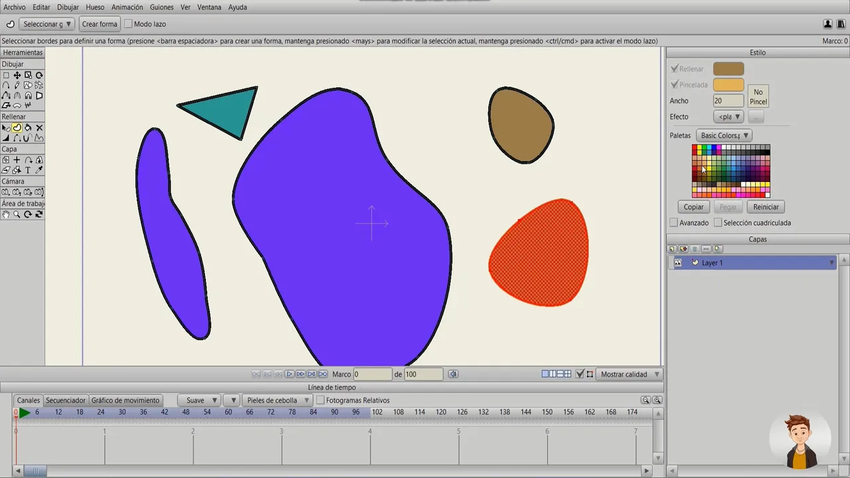Select the Rotate Workspace tool
Viewport: 850px width, 478px height.
coord(28,214)
